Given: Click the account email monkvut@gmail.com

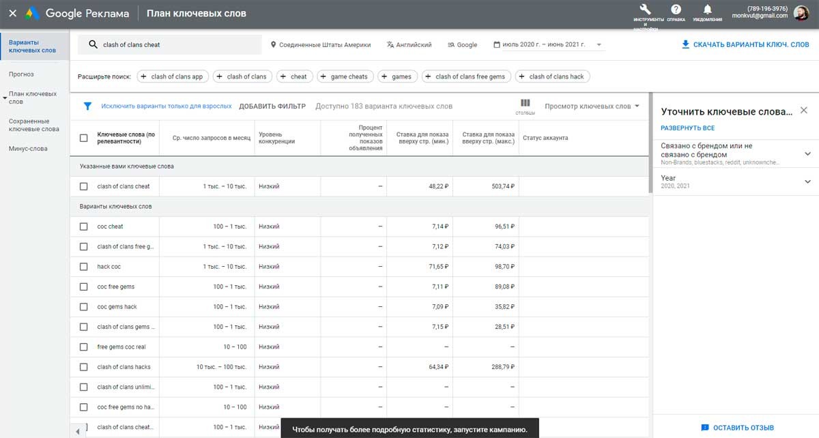Looking at the screenshot, I should pyautogui.click(x=760, y=16).
